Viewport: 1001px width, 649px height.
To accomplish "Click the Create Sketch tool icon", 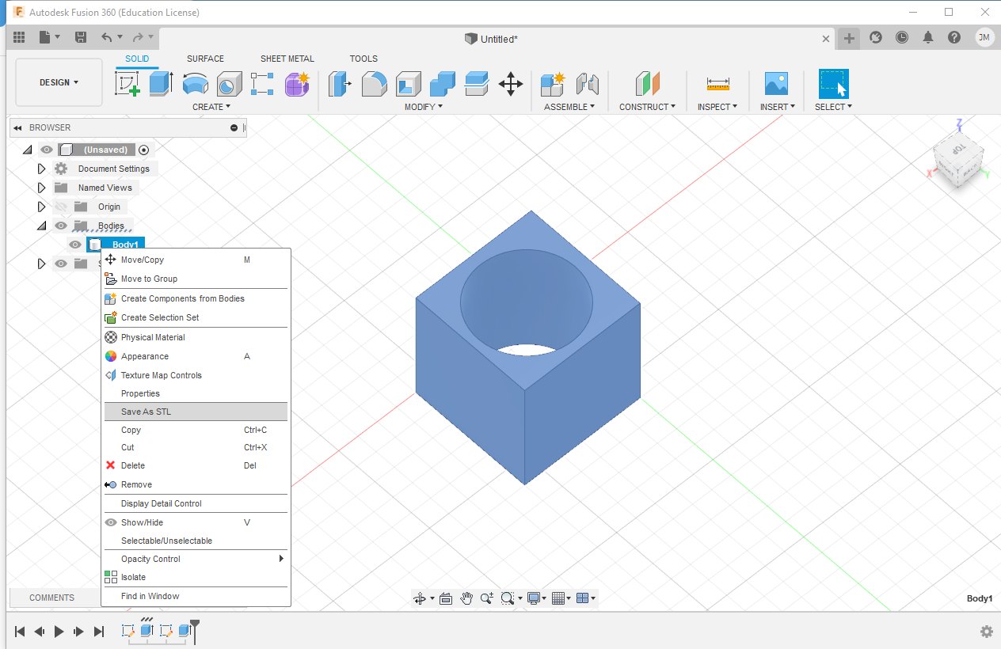I will click(128, 83).
